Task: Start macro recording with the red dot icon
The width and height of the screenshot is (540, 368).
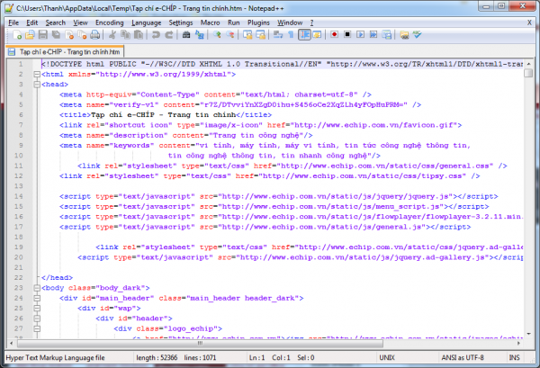Action: click(335, 34)
